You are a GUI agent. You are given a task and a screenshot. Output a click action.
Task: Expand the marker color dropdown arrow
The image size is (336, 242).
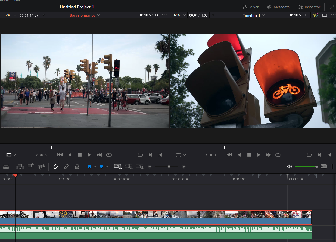point(107,167)
